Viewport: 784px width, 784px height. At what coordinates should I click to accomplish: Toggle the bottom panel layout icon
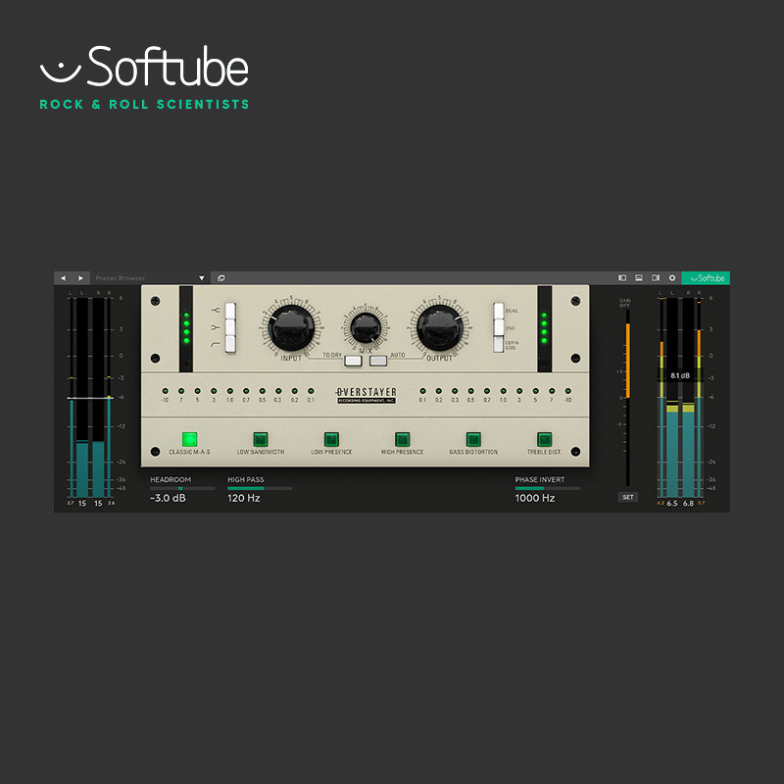click(x=639, y=278)
